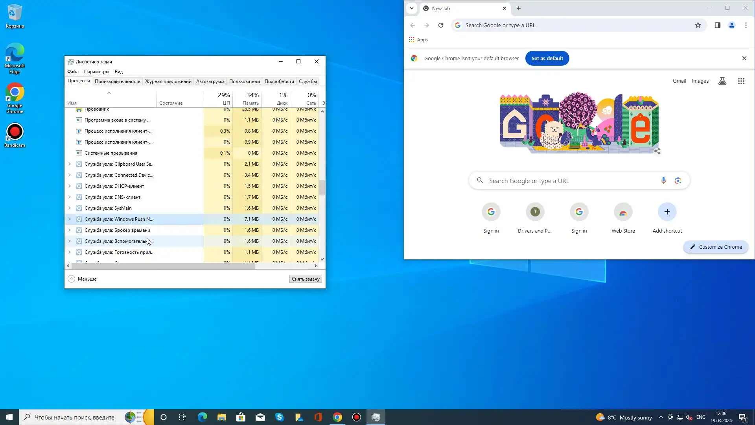Click the horizontal scrollbar in Task Manager
This screenshot has height=425, width=755.
tap(163, 266)
